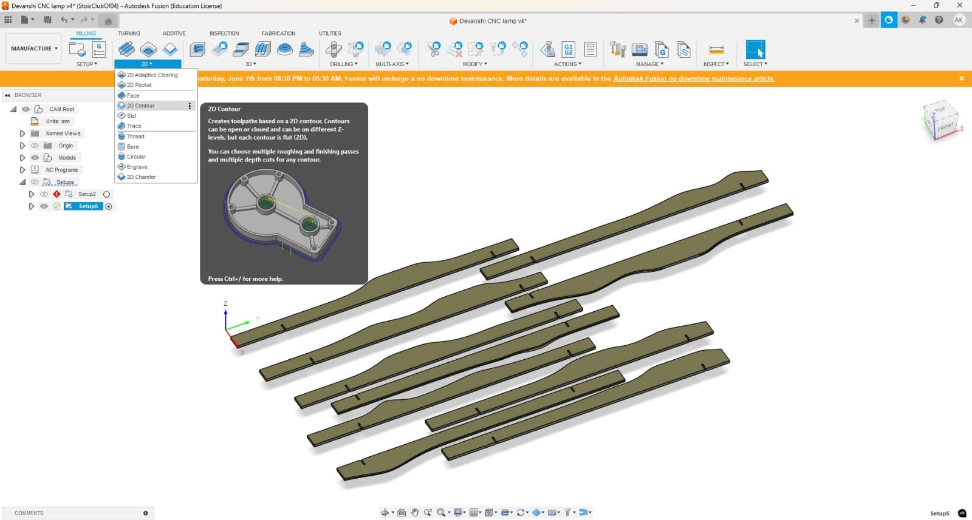Open the Template Library icon
Image resolution: width=972 pixels, height=520 pixels.
tap(683, 49)
